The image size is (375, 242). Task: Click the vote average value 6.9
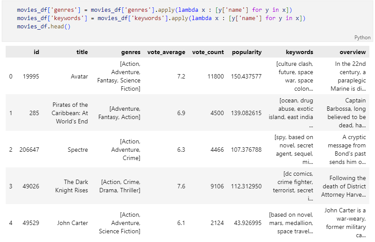[x=181, y=113]
